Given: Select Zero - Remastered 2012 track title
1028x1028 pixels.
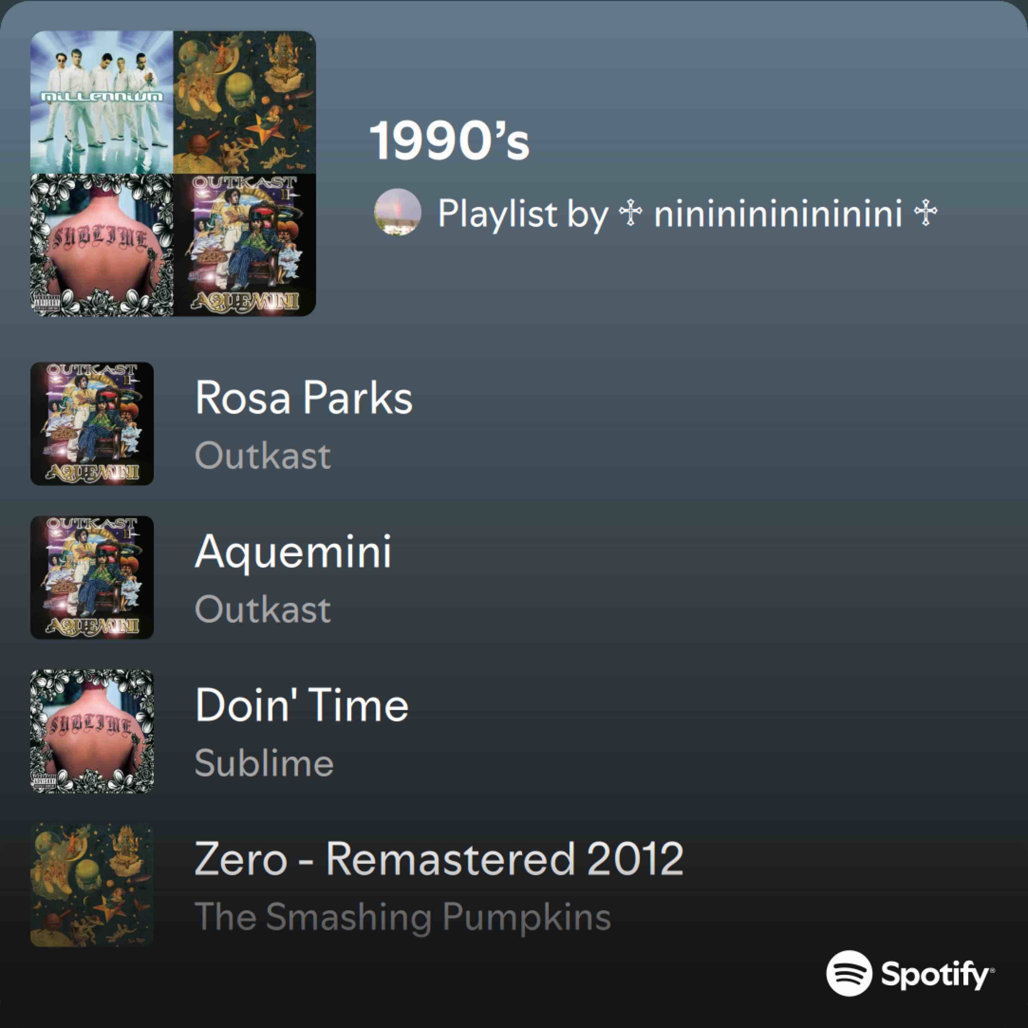Looking at the screenshot, I should (x=439, y=858).
